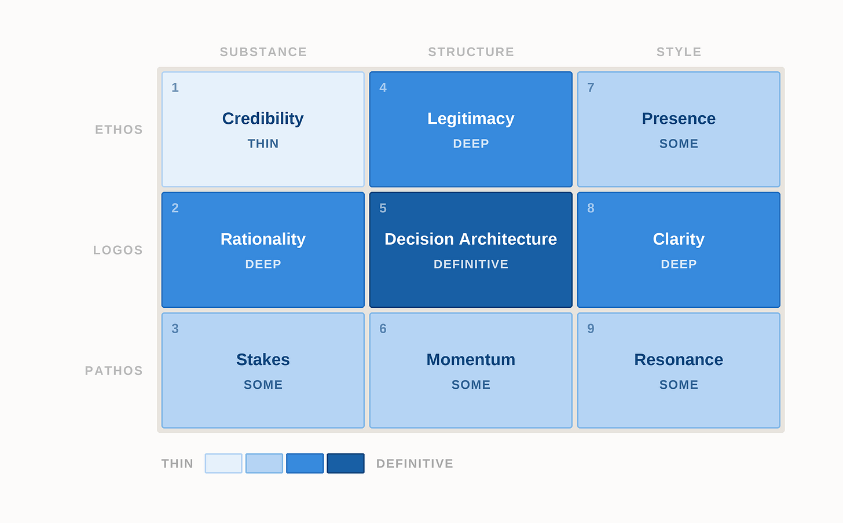843x523 pixels.
Task: Click the STRUCTURE column header
Action: point(471,52)
